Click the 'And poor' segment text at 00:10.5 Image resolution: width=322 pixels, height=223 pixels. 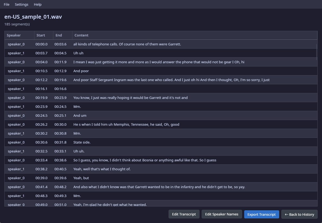pos(81,71)
